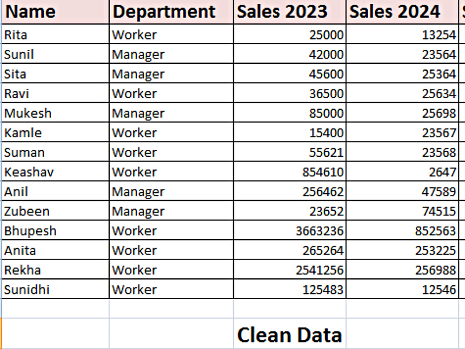Select Sunil's Manager department cell
This screenshot has height=349, width=465.
click(172, 54)
